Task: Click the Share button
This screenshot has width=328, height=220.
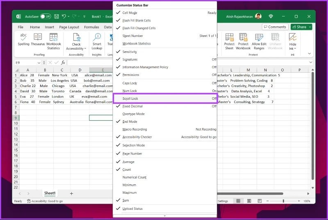Action: pyautogui.click(x=299, y=27)
